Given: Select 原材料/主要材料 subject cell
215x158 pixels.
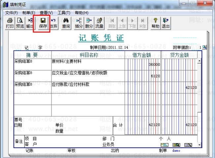Looking at the screenshot, I should coord(88,64).
